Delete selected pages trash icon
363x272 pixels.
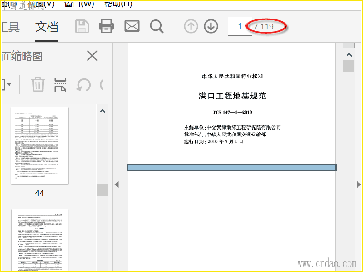[x=38, y=84]
